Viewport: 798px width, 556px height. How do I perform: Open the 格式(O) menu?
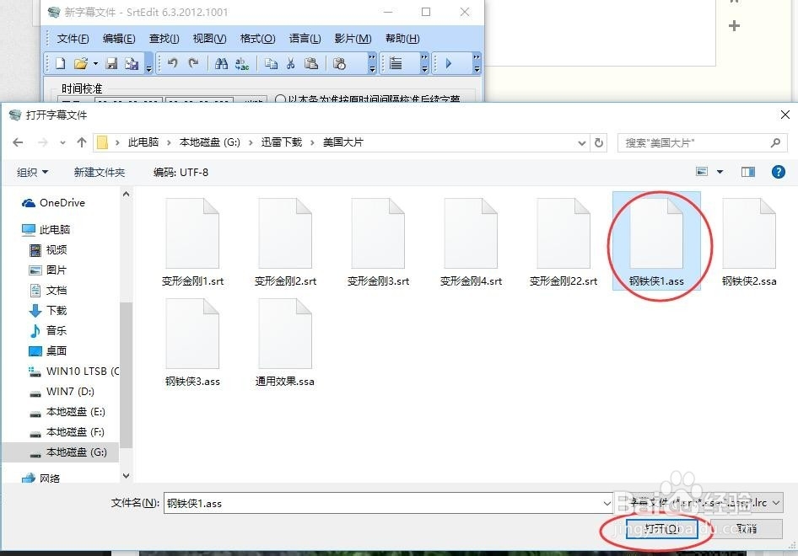click(257, 38)
